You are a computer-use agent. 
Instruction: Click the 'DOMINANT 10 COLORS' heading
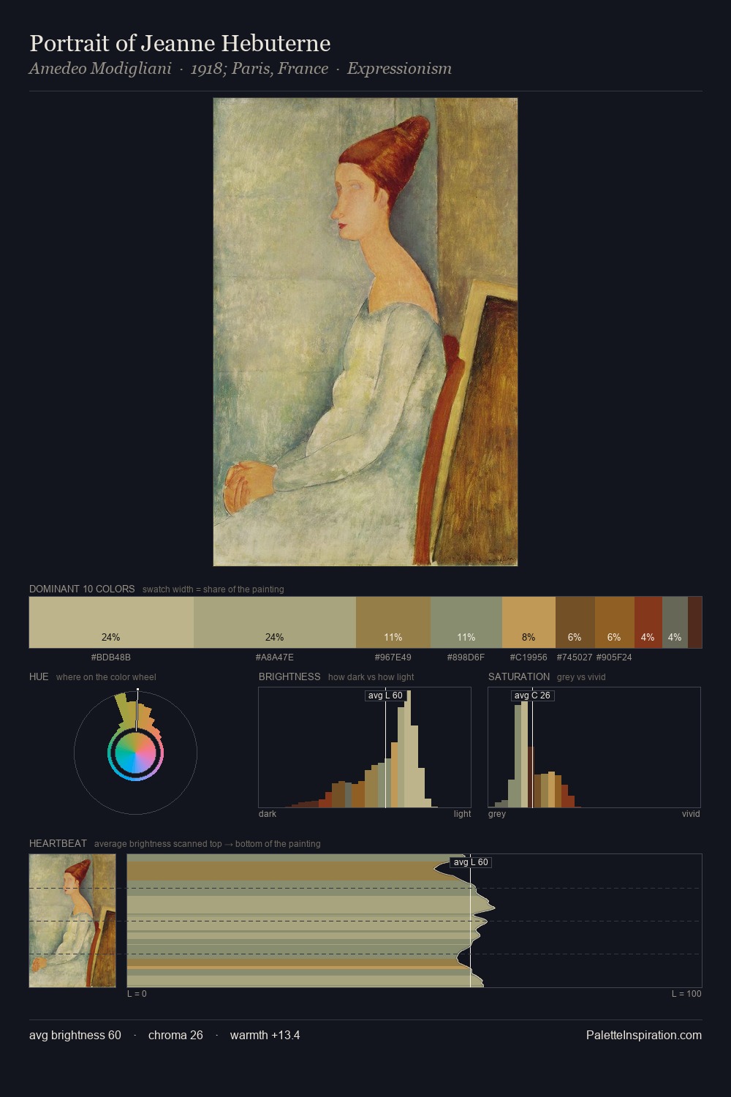pyautogui.click(x=82, y=589)
